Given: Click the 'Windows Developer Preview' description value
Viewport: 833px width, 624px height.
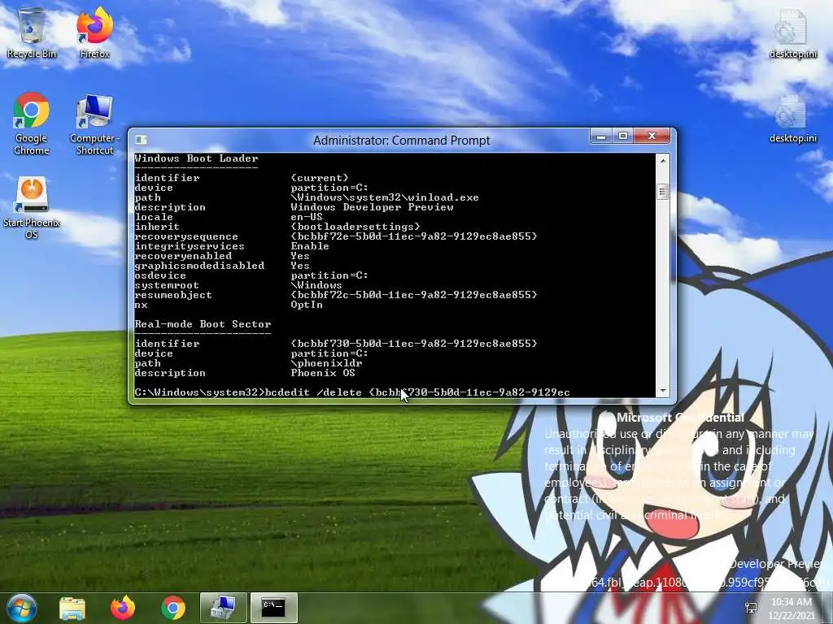Looking at the screenshot, I should point(372,207).
